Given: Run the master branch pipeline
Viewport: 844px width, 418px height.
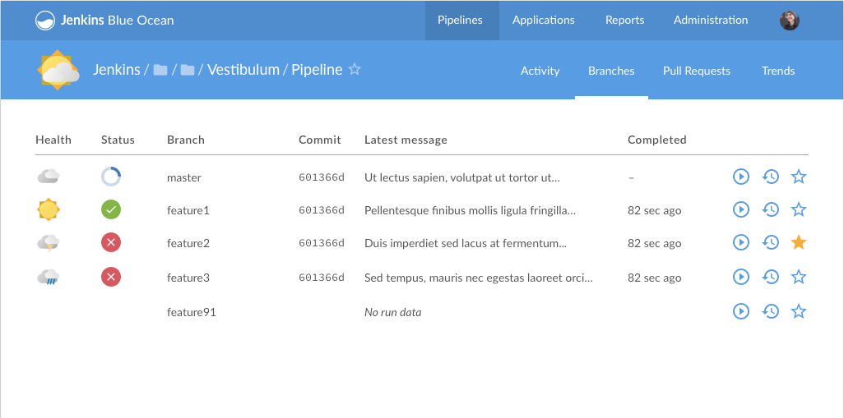Looking at the screenshot, I should pos(741,177).
